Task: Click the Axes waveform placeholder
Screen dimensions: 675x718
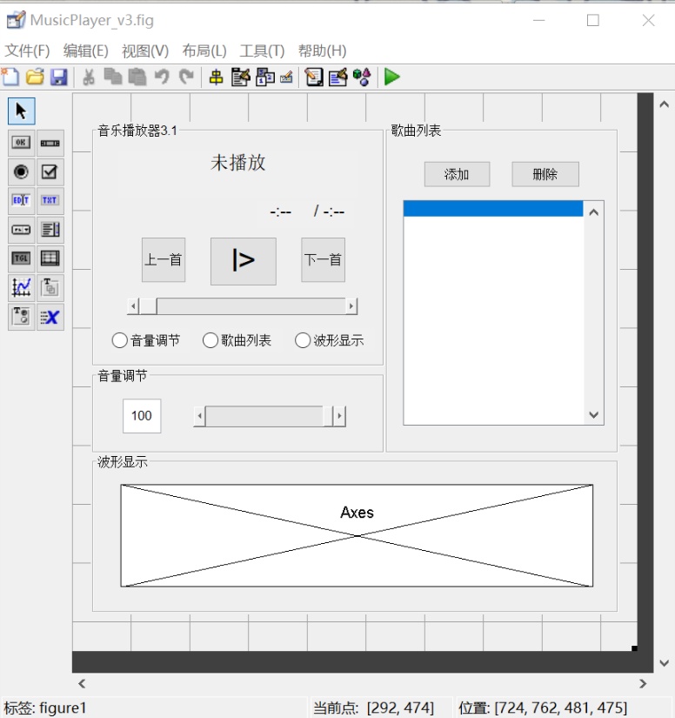Action: (x=357, y=535)
